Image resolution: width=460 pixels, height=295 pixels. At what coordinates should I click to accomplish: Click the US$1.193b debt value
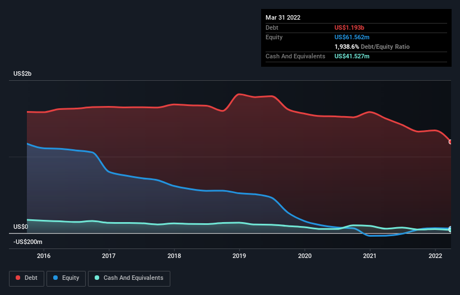(x=349, y=27)
